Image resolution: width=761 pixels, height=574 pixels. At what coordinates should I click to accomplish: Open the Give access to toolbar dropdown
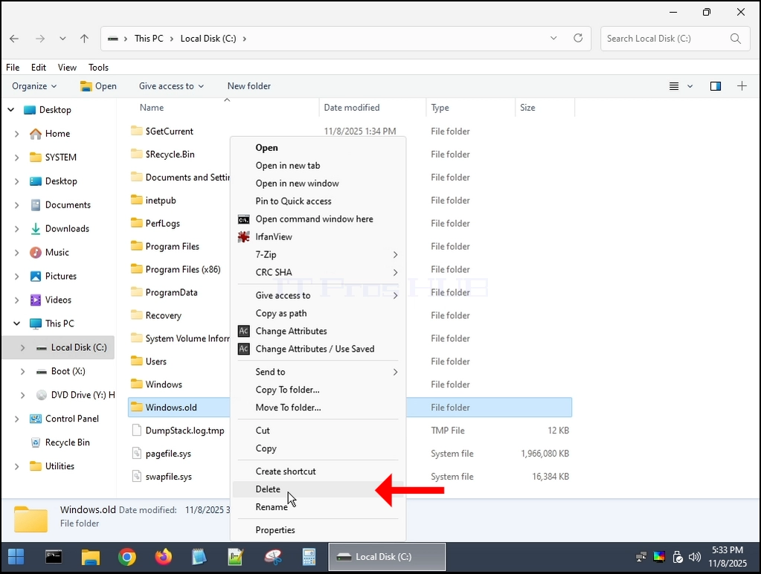click(x=171, y=86)
